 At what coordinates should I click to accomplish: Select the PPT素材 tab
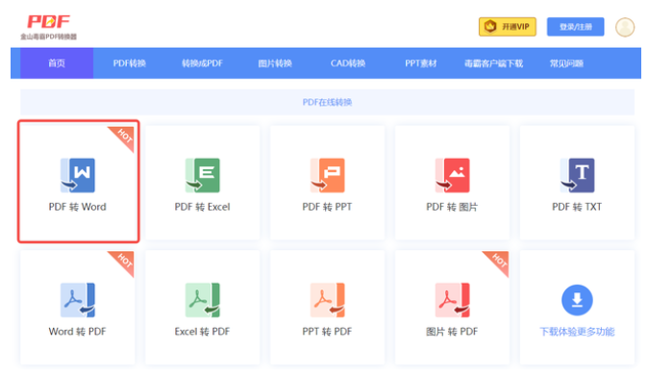tap(421, 63)
